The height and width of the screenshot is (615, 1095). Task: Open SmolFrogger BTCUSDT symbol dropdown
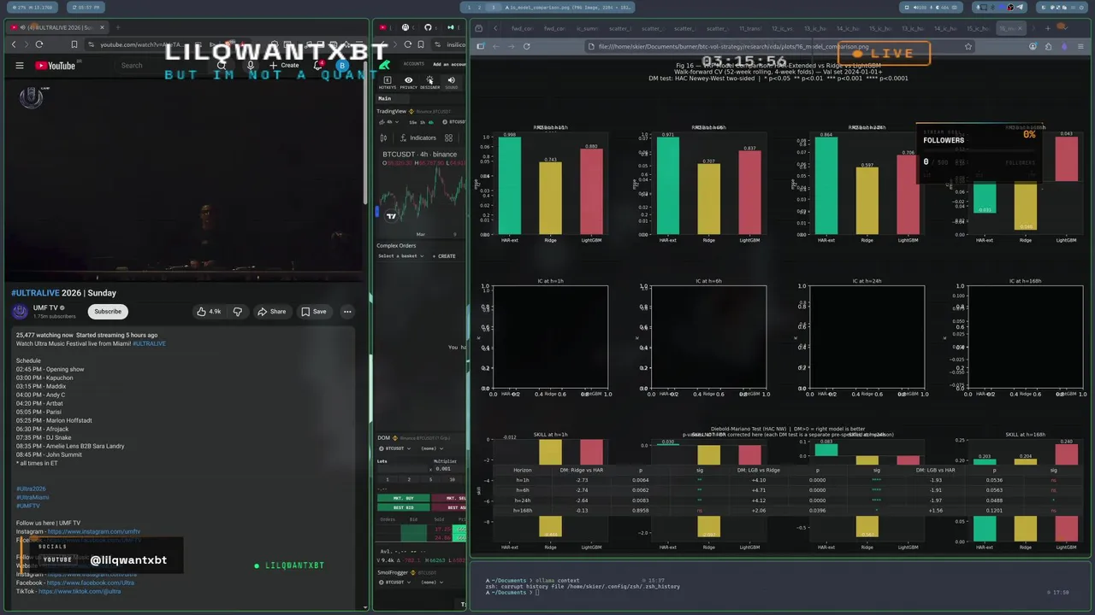(396, 583)
